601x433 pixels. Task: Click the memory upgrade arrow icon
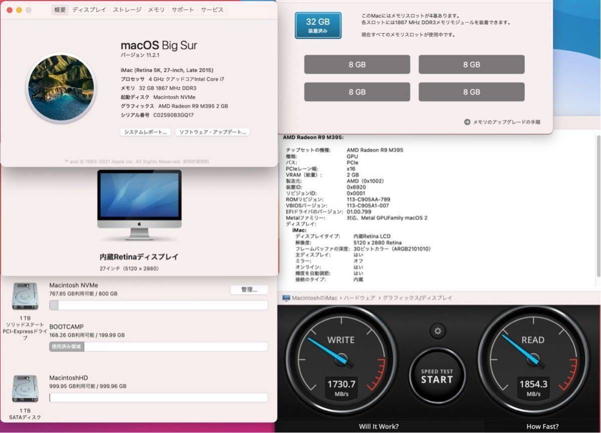467,122
